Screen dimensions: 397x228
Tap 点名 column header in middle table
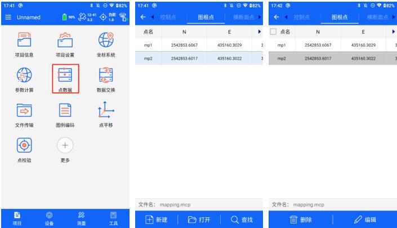pyautogui.click(x=148, y=32)
